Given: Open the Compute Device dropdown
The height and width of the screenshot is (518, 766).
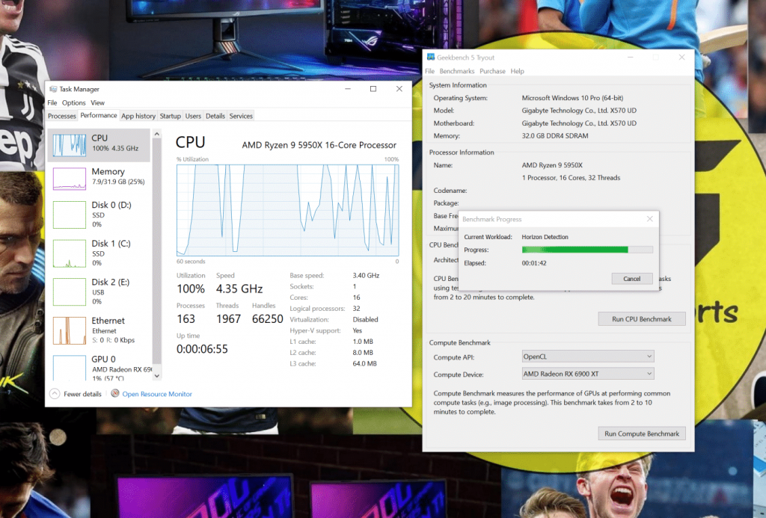Looking at the screenshot, I should (x=588, y=374).
